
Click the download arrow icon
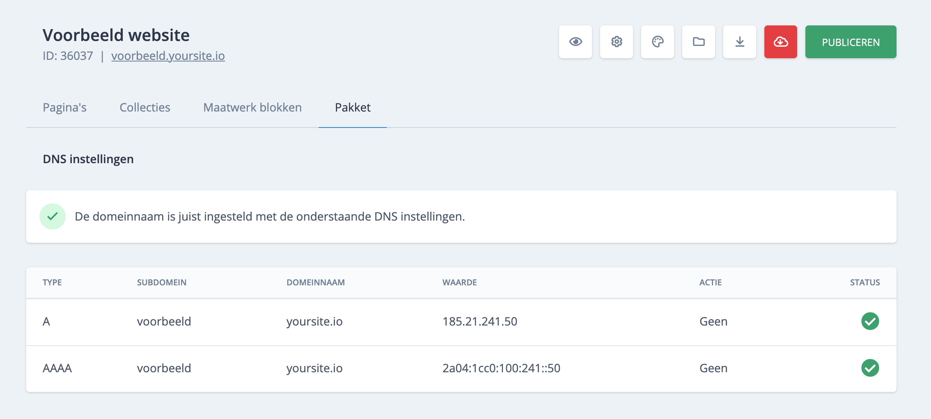[x=739, y=42]
